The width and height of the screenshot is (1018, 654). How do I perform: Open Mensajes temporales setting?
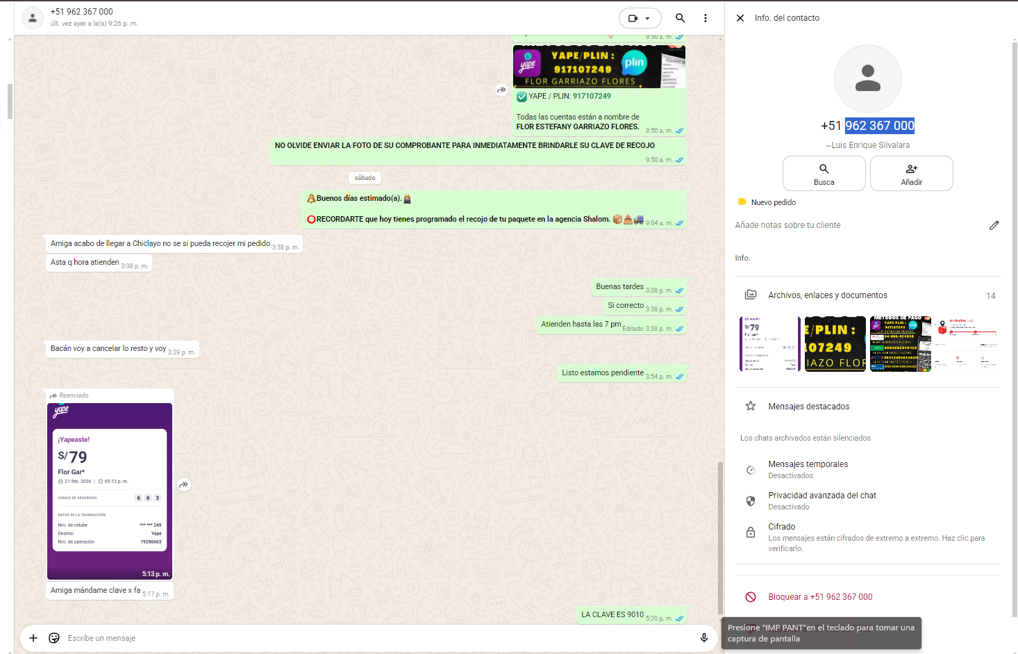pos(808,469)
